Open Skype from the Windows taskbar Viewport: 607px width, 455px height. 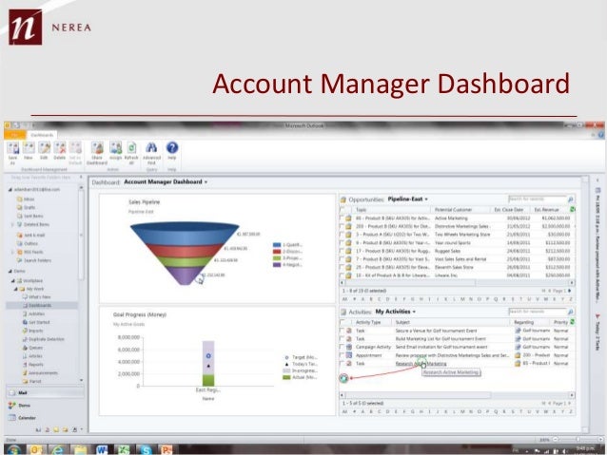point(146,449)
